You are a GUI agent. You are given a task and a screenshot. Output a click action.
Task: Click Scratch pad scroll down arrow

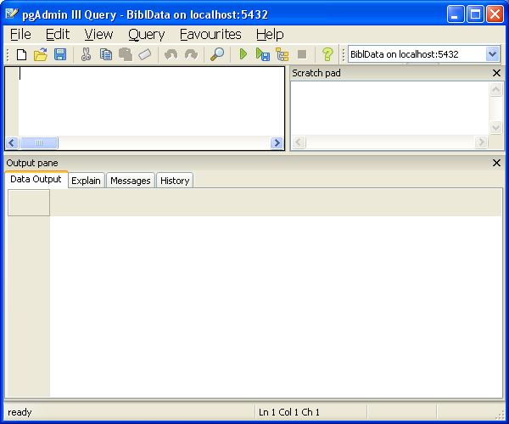(495, 127)
